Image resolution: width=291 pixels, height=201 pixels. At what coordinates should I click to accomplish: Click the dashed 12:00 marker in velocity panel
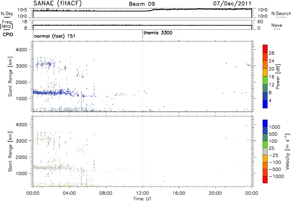[142, 151]
